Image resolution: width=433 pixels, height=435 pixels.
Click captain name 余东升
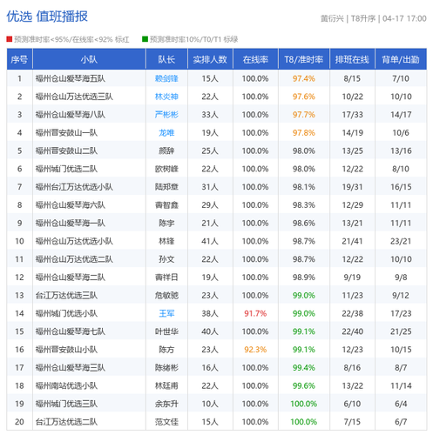166,404
